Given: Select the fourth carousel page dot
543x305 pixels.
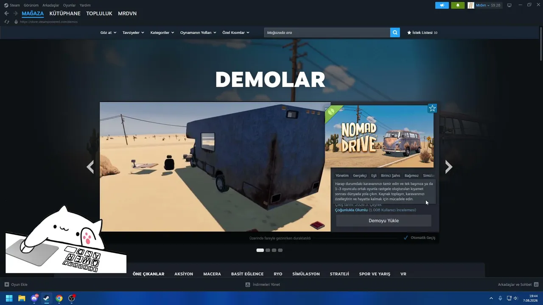Looking at the screenshot, I should pyautogui.click(x=280, y=250).
